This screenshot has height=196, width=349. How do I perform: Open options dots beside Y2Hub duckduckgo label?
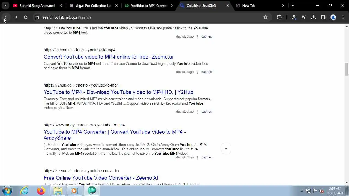click(x=197, y=112)
